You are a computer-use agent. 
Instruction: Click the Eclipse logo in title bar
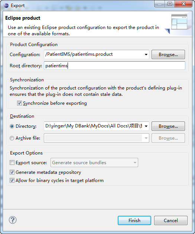(6, 6)
